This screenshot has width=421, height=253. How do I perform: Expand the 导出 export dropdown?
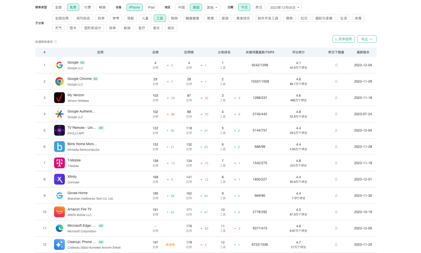[367, 39]
